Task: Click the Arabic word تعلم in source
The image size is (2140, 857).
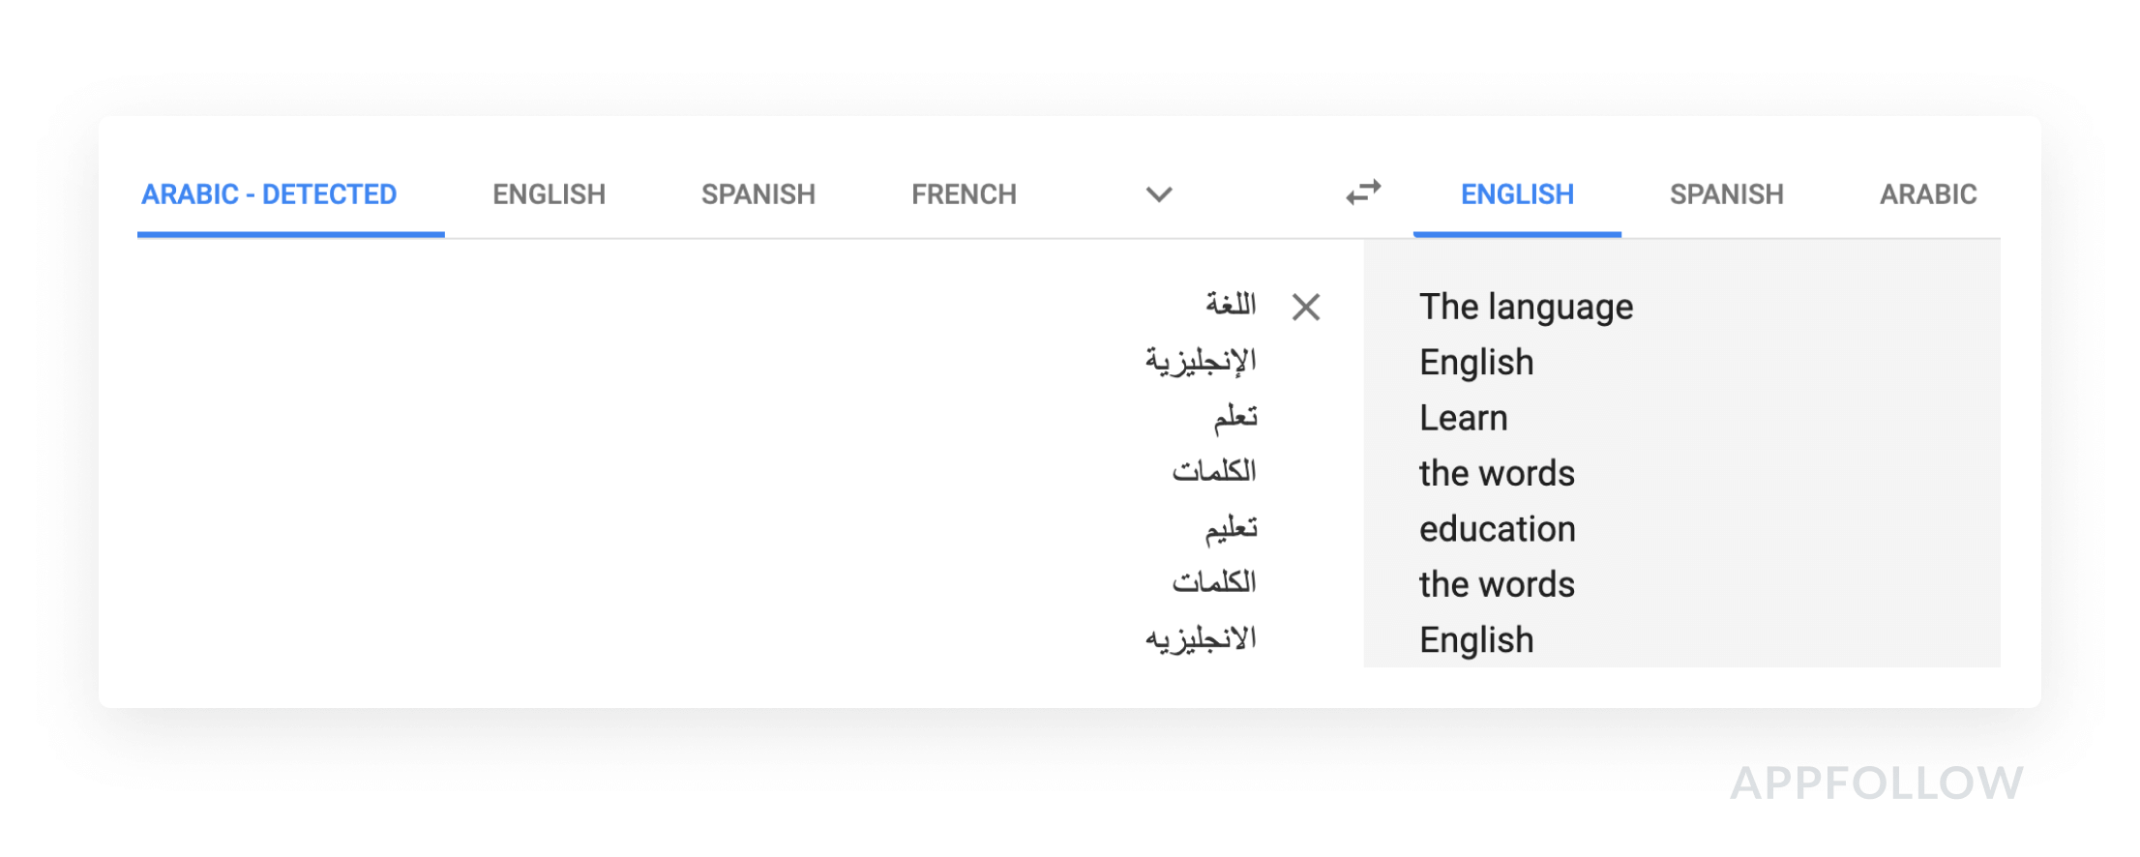Action: (x=1235, y=416)
